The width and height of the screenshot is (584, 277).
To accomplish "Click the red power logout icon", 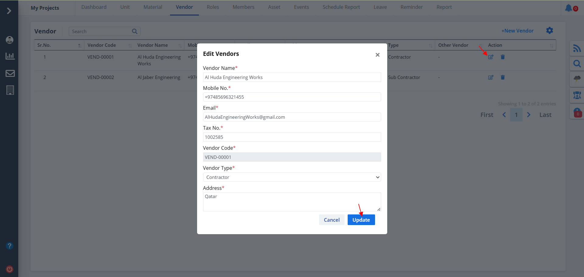I will (x=10, y=269).
